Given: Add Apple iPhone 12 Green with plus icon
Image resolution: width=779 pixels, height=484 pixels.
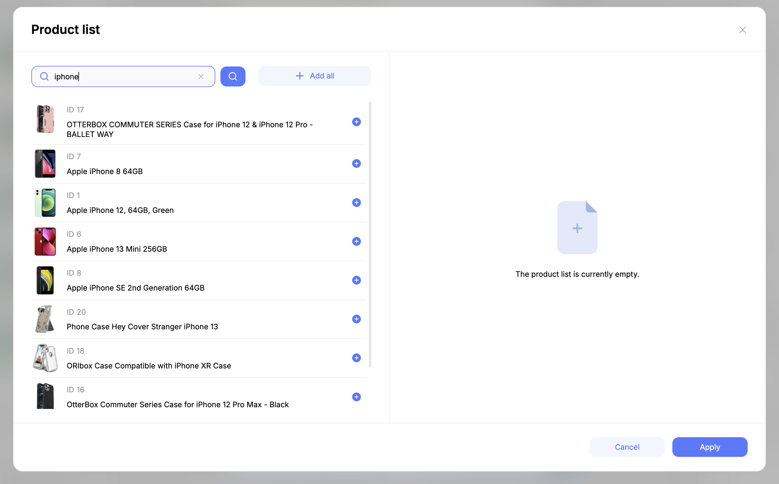Looking at the screenshot, I should 356,203.
